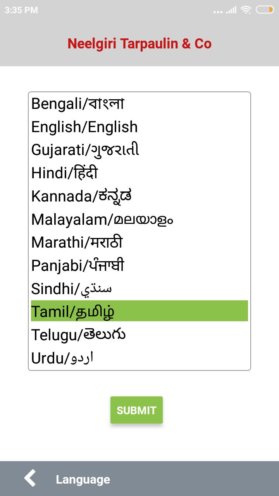The image size is (279, 496).
Task: Tap the Wi-Fi status icon
Action: pyautogui.click(x=246, y=10)
